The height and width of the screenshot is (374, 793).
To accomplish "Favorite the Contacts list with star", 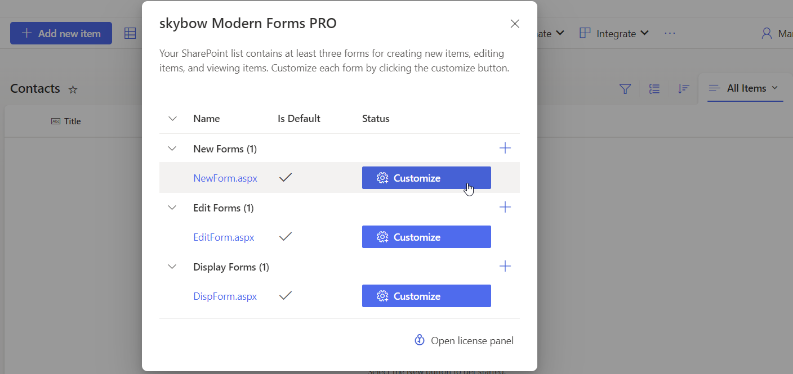I will pos(73,89).
